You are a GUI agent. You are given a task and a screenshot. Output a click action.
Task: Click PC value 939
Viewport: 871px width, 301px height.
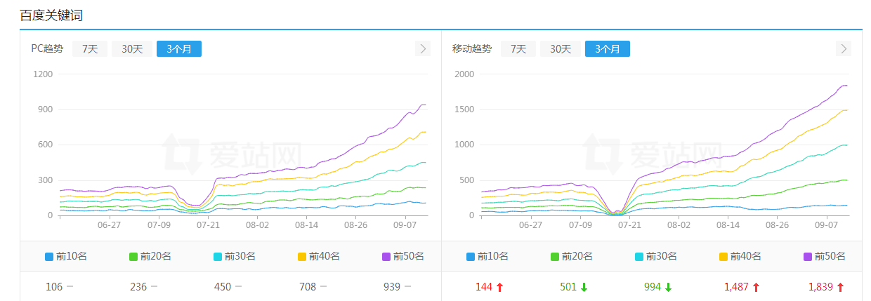pos(392,287)
